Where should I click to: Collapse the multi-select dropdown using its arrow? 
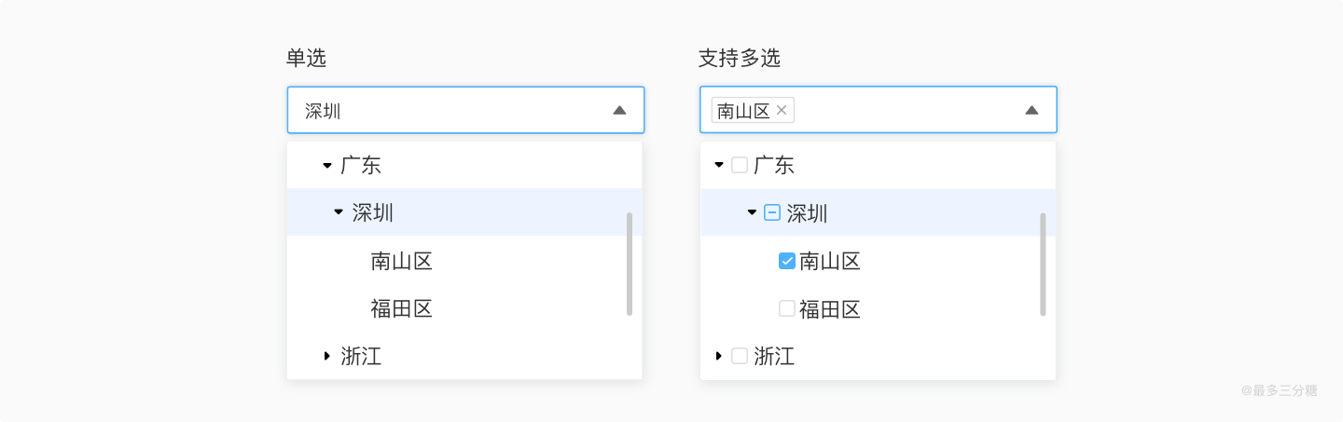coord(1031,111)
